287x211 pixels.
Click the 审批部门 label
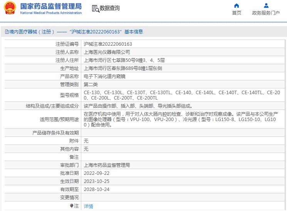tap(69, 165)
